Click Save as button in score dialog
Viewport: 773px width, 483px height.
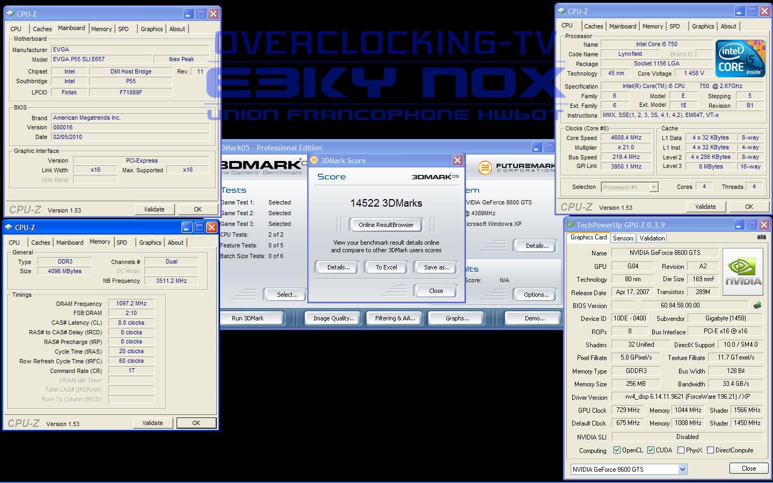click(436, 267)
